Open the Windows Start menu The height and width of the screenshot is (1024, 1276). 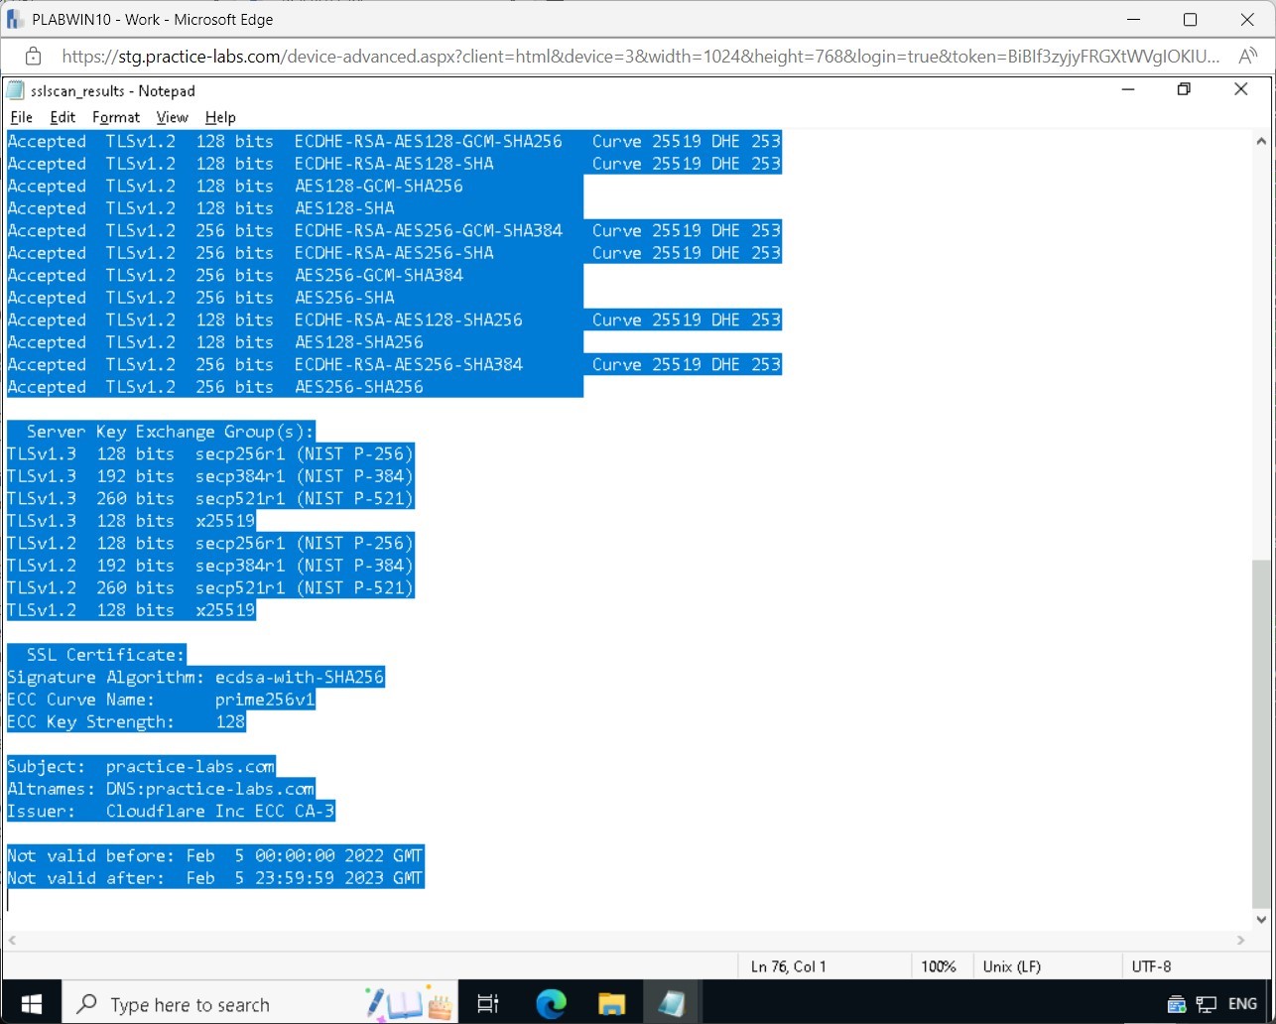tap(31, 1004)
